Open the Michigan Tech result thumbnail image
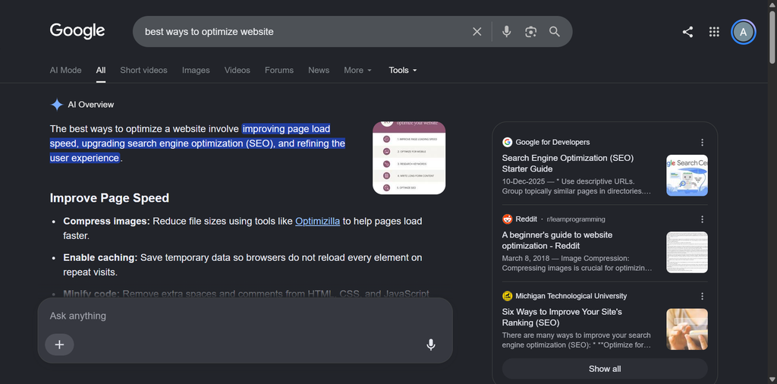This screenshot has width=777, height=384. pyautogui.click(x=687, y=329)
